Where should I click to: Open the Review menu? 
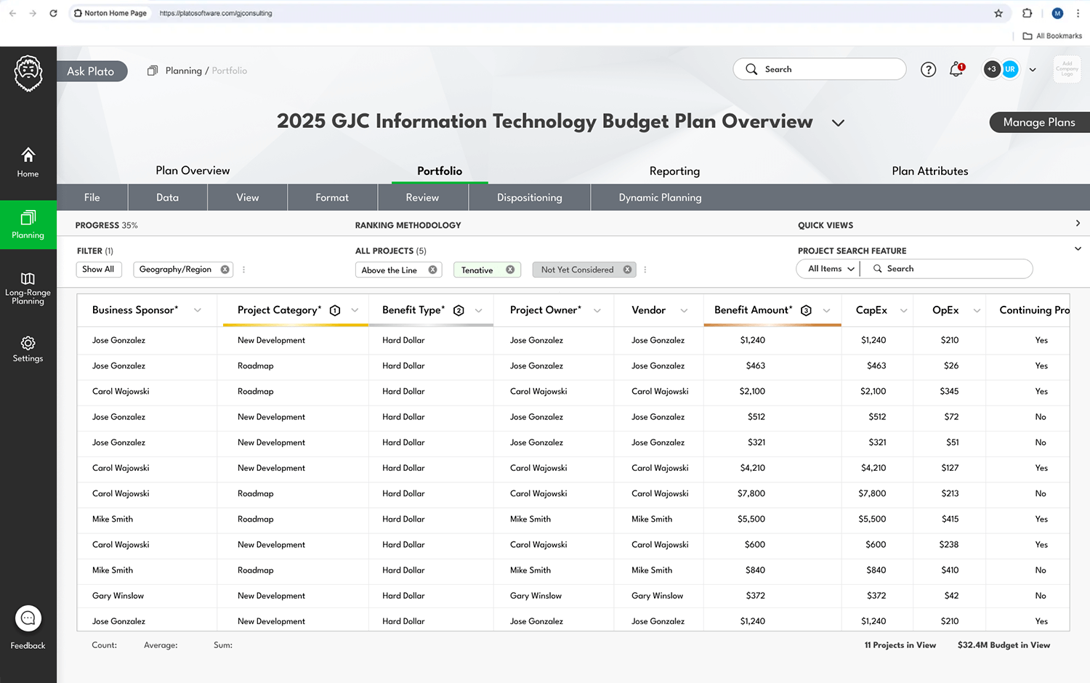point(422,198)
